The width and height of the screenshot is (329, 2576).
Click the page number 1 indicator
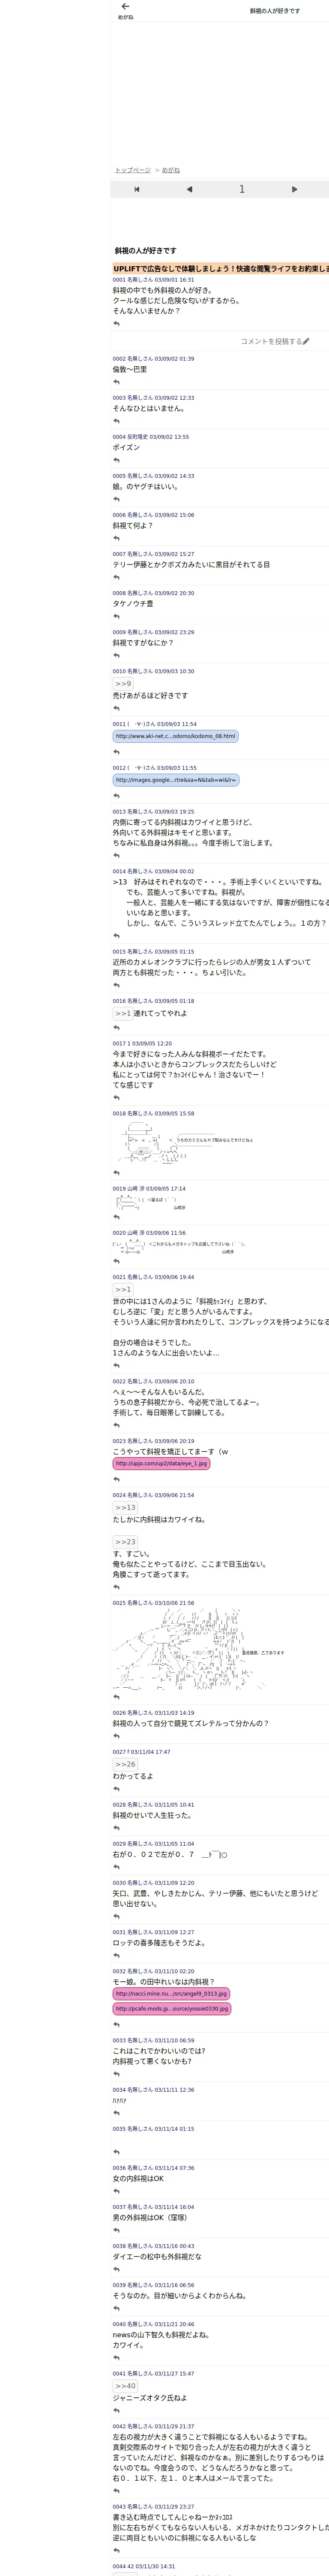click(241, 189)
